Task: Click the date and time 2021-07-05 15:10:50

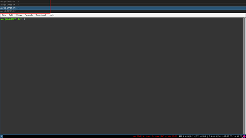Action: point(229,137)
